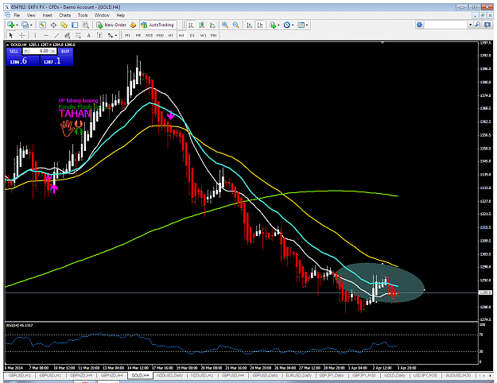Viewport: 497px width, 383px height.
Task: Open the Tools menu
Action: (83, 15)
